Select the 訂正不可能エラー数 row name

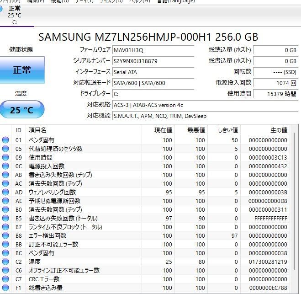(53, 244)
